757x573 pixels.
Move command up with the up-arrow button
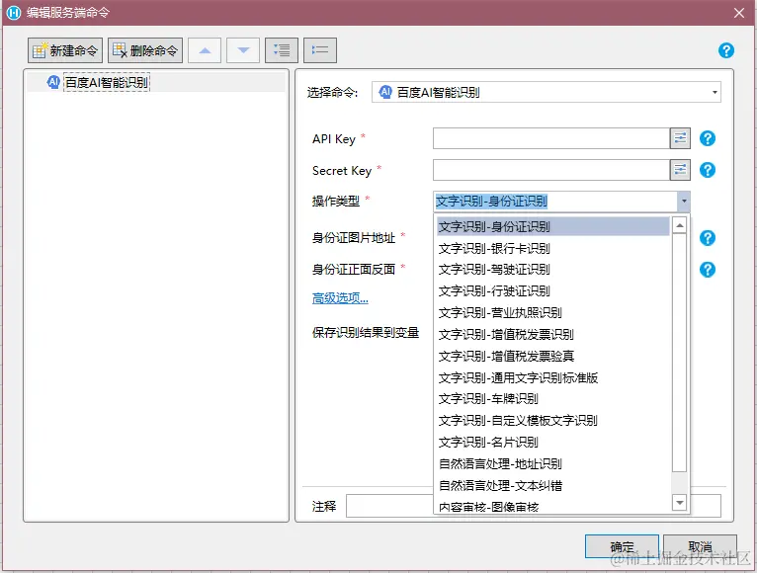(x=205, y=50)
